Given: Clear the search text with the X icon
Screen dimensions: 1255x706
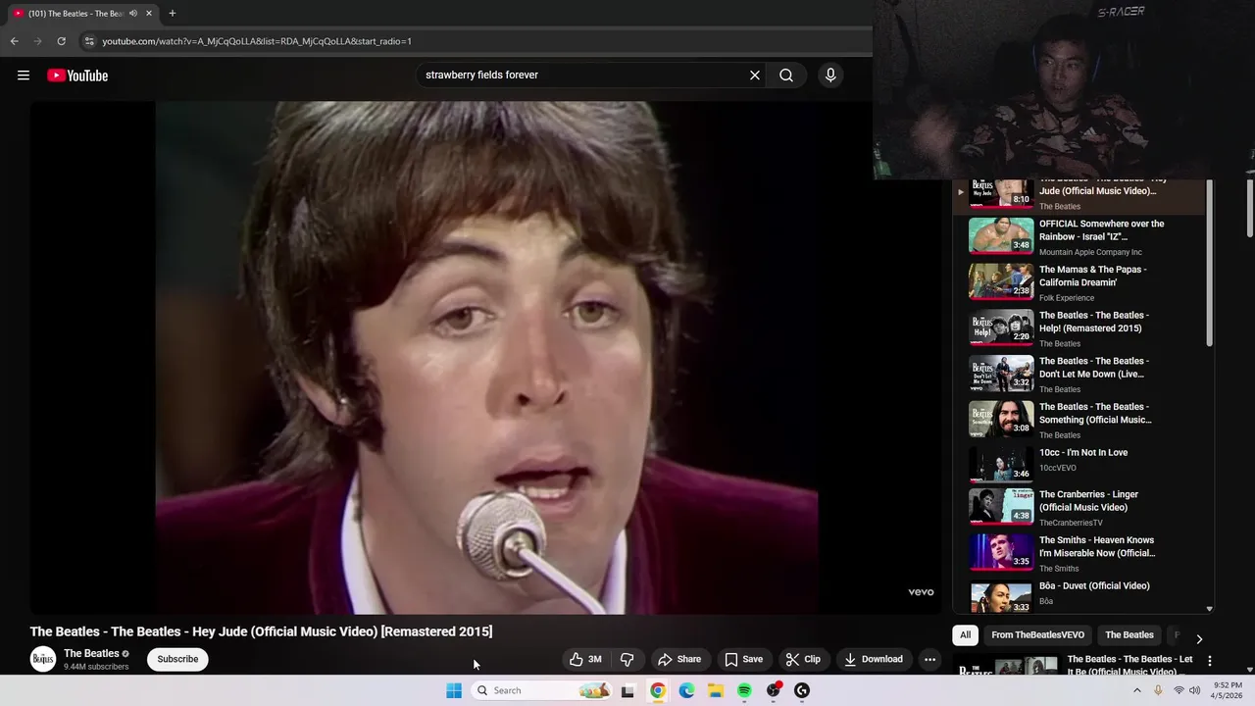Looking at the screenshot, I should coord(755,75).
